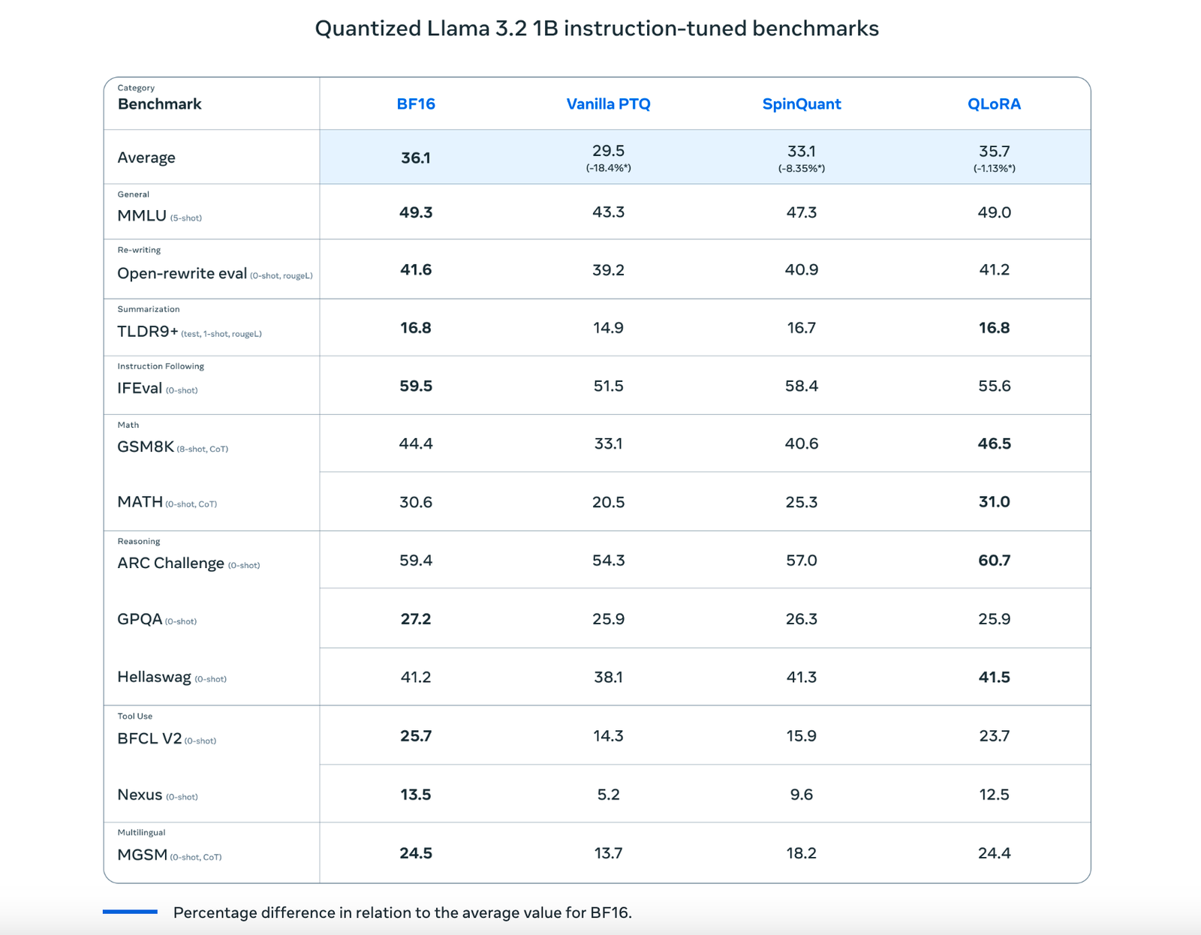Click the MGSM benchmark label
Image resolution: width=1201 pixels, height=935 pixels.
(142, 855)
